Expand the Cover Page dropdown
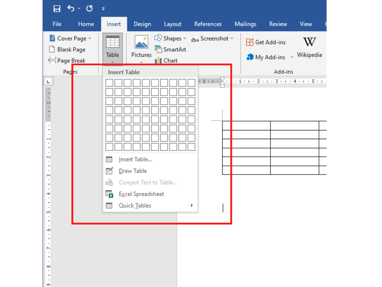The width and height of the screenshot is (382, 287). (90, 38)
